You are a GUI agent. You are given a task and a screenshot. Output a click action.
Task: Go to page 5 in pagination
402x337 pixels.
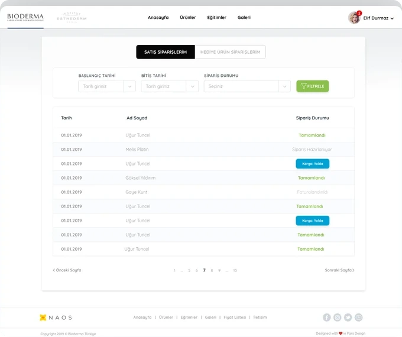click(x=189, y=270)
